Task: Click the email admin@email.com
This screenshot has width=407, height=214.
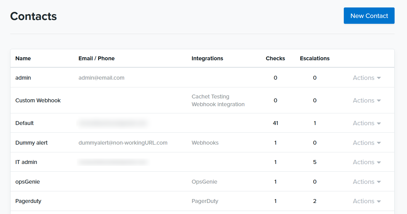Action: 101,78
